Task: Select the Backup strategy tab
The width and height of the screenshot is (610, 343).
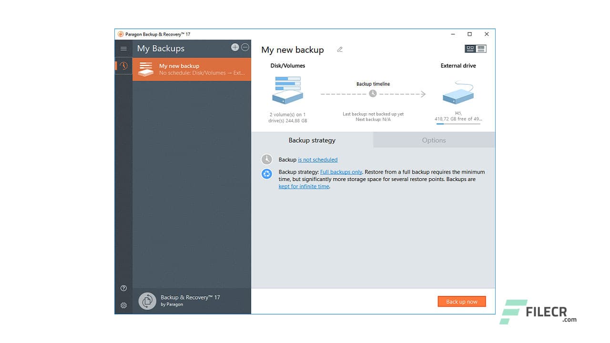Action: (x=312, y=140)
